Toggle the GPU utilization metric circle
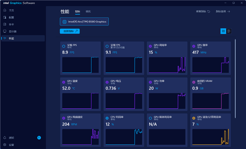 pyautogui.click(x=150, y=46)
